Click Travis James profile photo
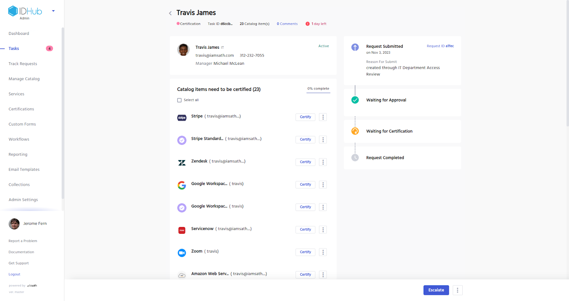This screenshot has width=569, height=301. coord(184,50)
